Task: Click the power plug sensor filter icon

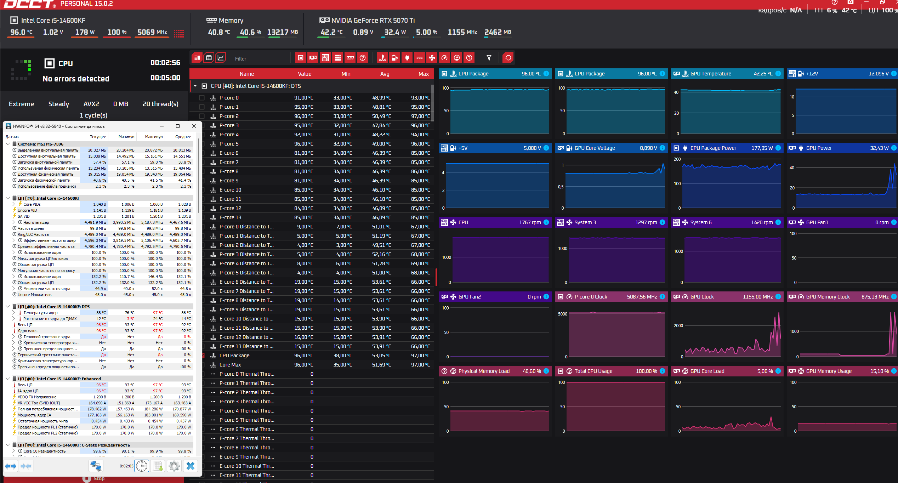Action: coord(407,58)
